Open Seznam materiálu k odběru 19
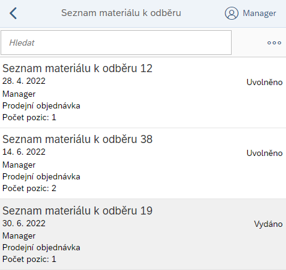This screenshot has width=286, height=270. pos(143,234)
